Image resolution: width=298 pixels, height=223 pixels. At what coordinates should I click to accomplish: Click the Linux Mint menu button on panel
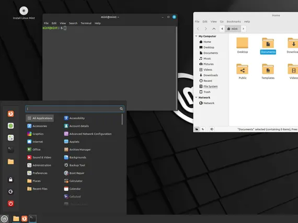4,219
